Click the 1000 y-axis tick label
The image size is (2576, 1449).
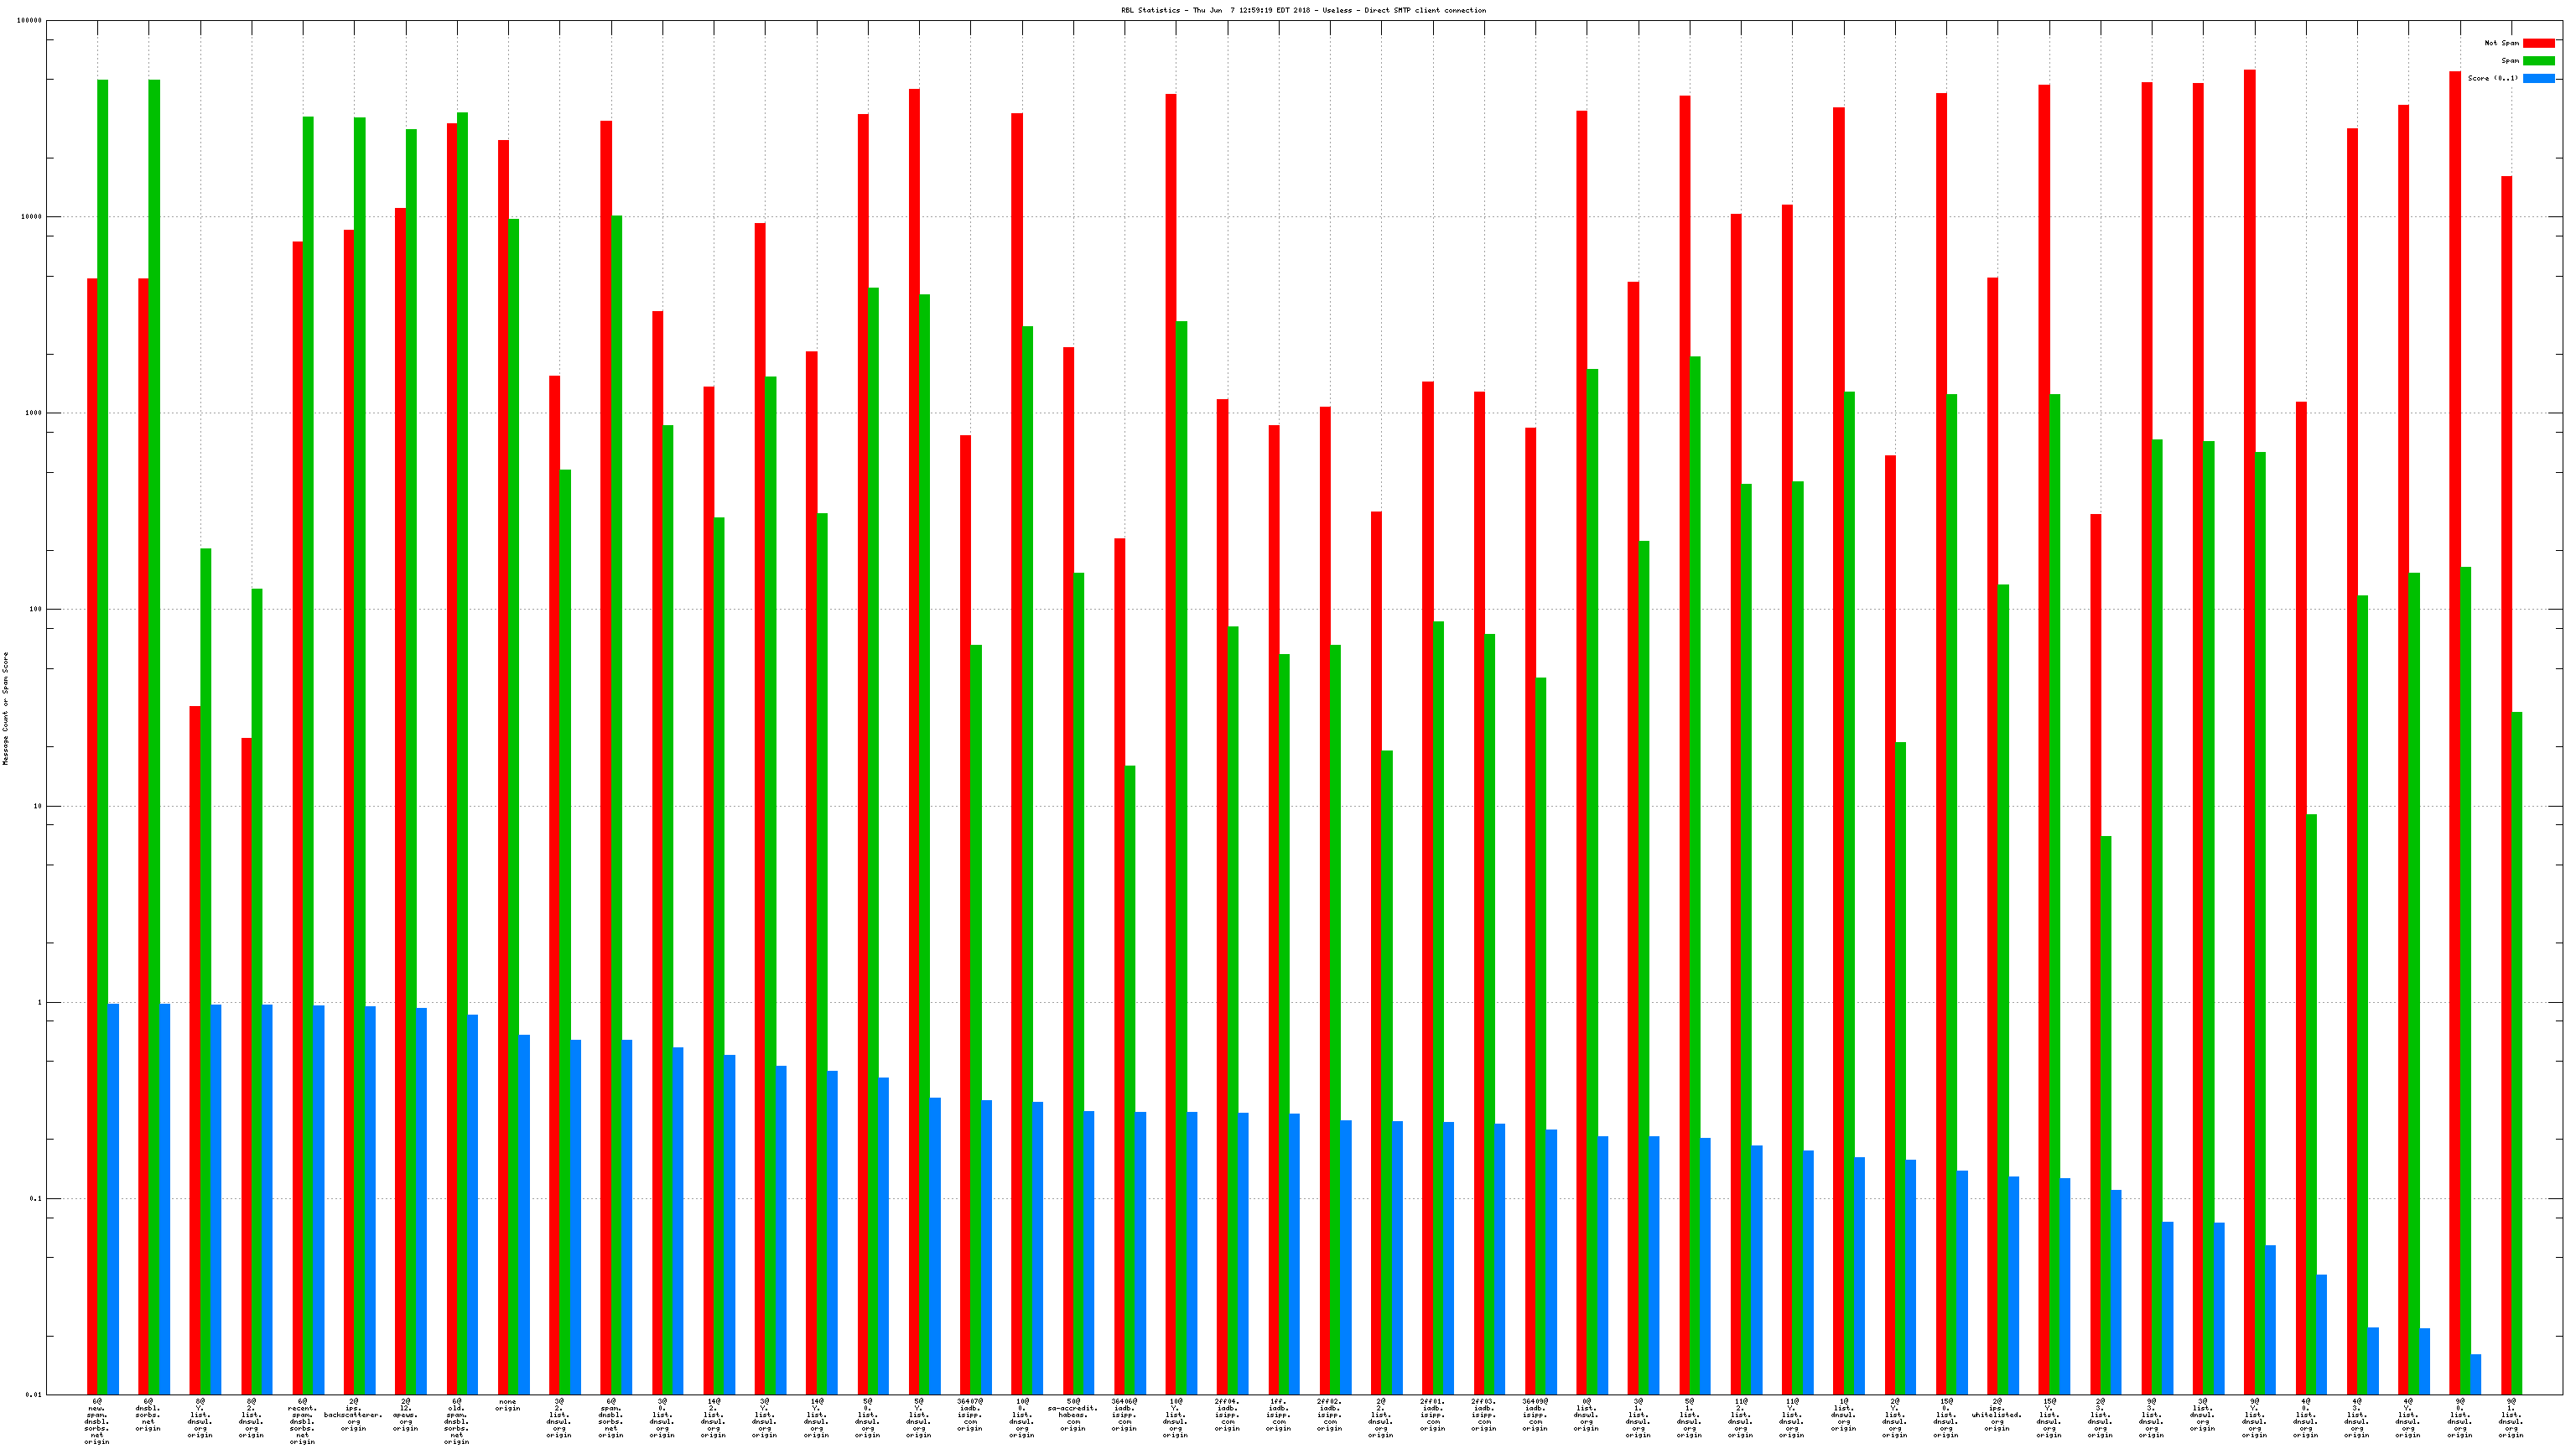[33, 413]
